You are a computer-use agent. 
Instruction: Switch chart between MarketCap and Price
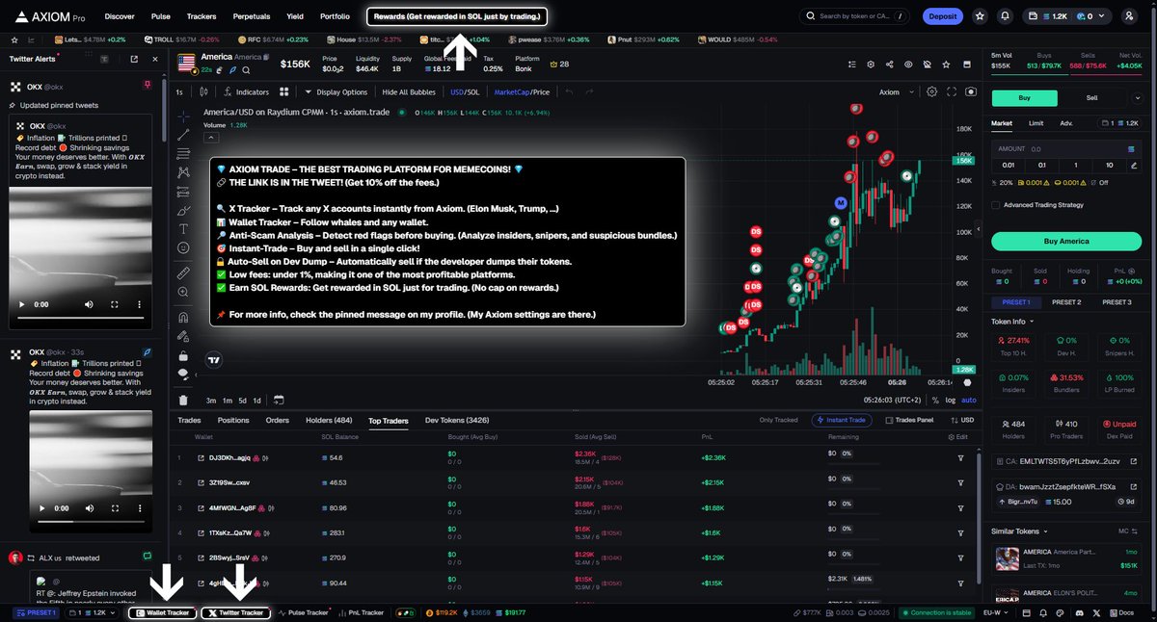[522, 92]
